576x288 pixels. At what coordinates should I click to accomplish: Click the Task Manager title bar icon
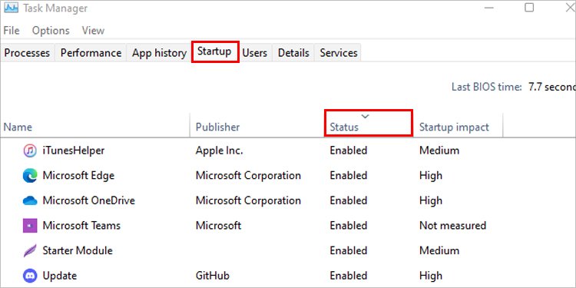(11, 8)
